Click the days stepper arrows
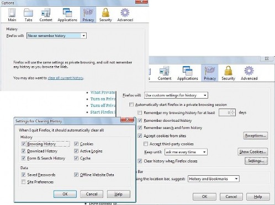 point(233,112)
